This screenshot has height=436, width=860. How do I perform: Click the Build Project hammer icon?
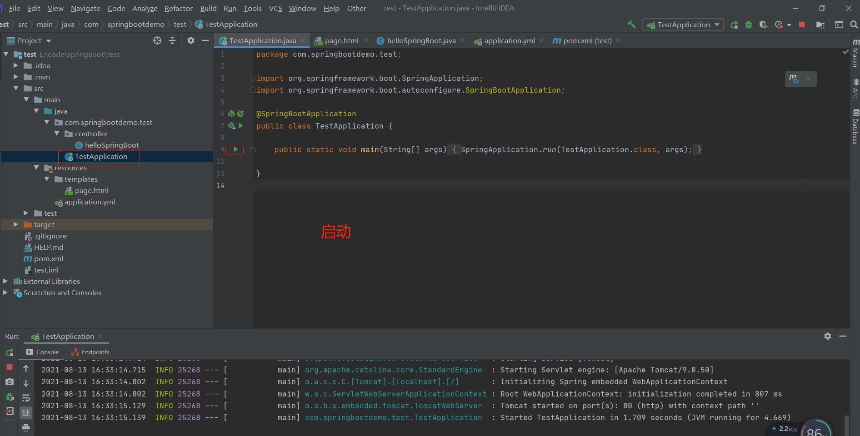631,25
